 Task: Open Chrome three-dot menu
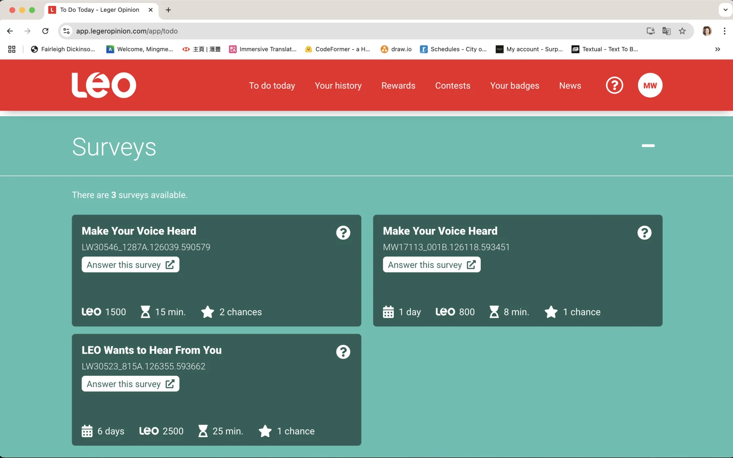point(725,31)
